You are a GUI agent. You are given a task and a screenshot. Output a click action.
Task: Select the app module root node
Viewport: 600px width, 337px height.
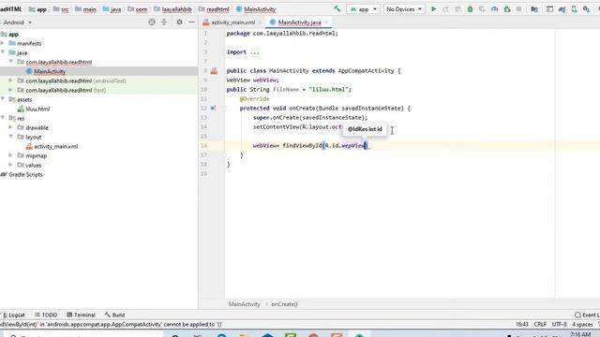(13, 34)
